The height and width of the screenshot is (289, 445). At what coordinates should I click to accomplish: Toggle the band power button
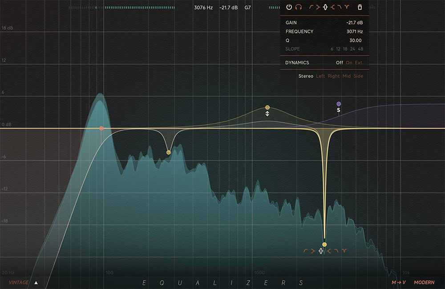(288, 7)
